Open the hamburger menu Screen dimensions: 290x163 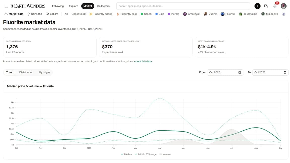[6, 6]
